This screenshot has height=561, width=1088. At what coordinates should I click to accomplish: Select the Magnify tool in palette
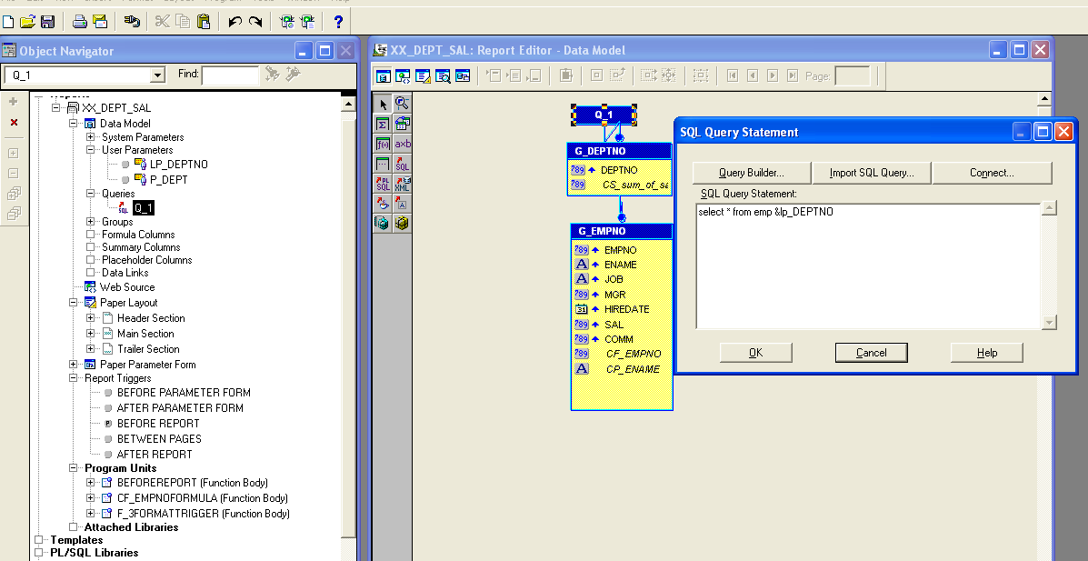402,104
